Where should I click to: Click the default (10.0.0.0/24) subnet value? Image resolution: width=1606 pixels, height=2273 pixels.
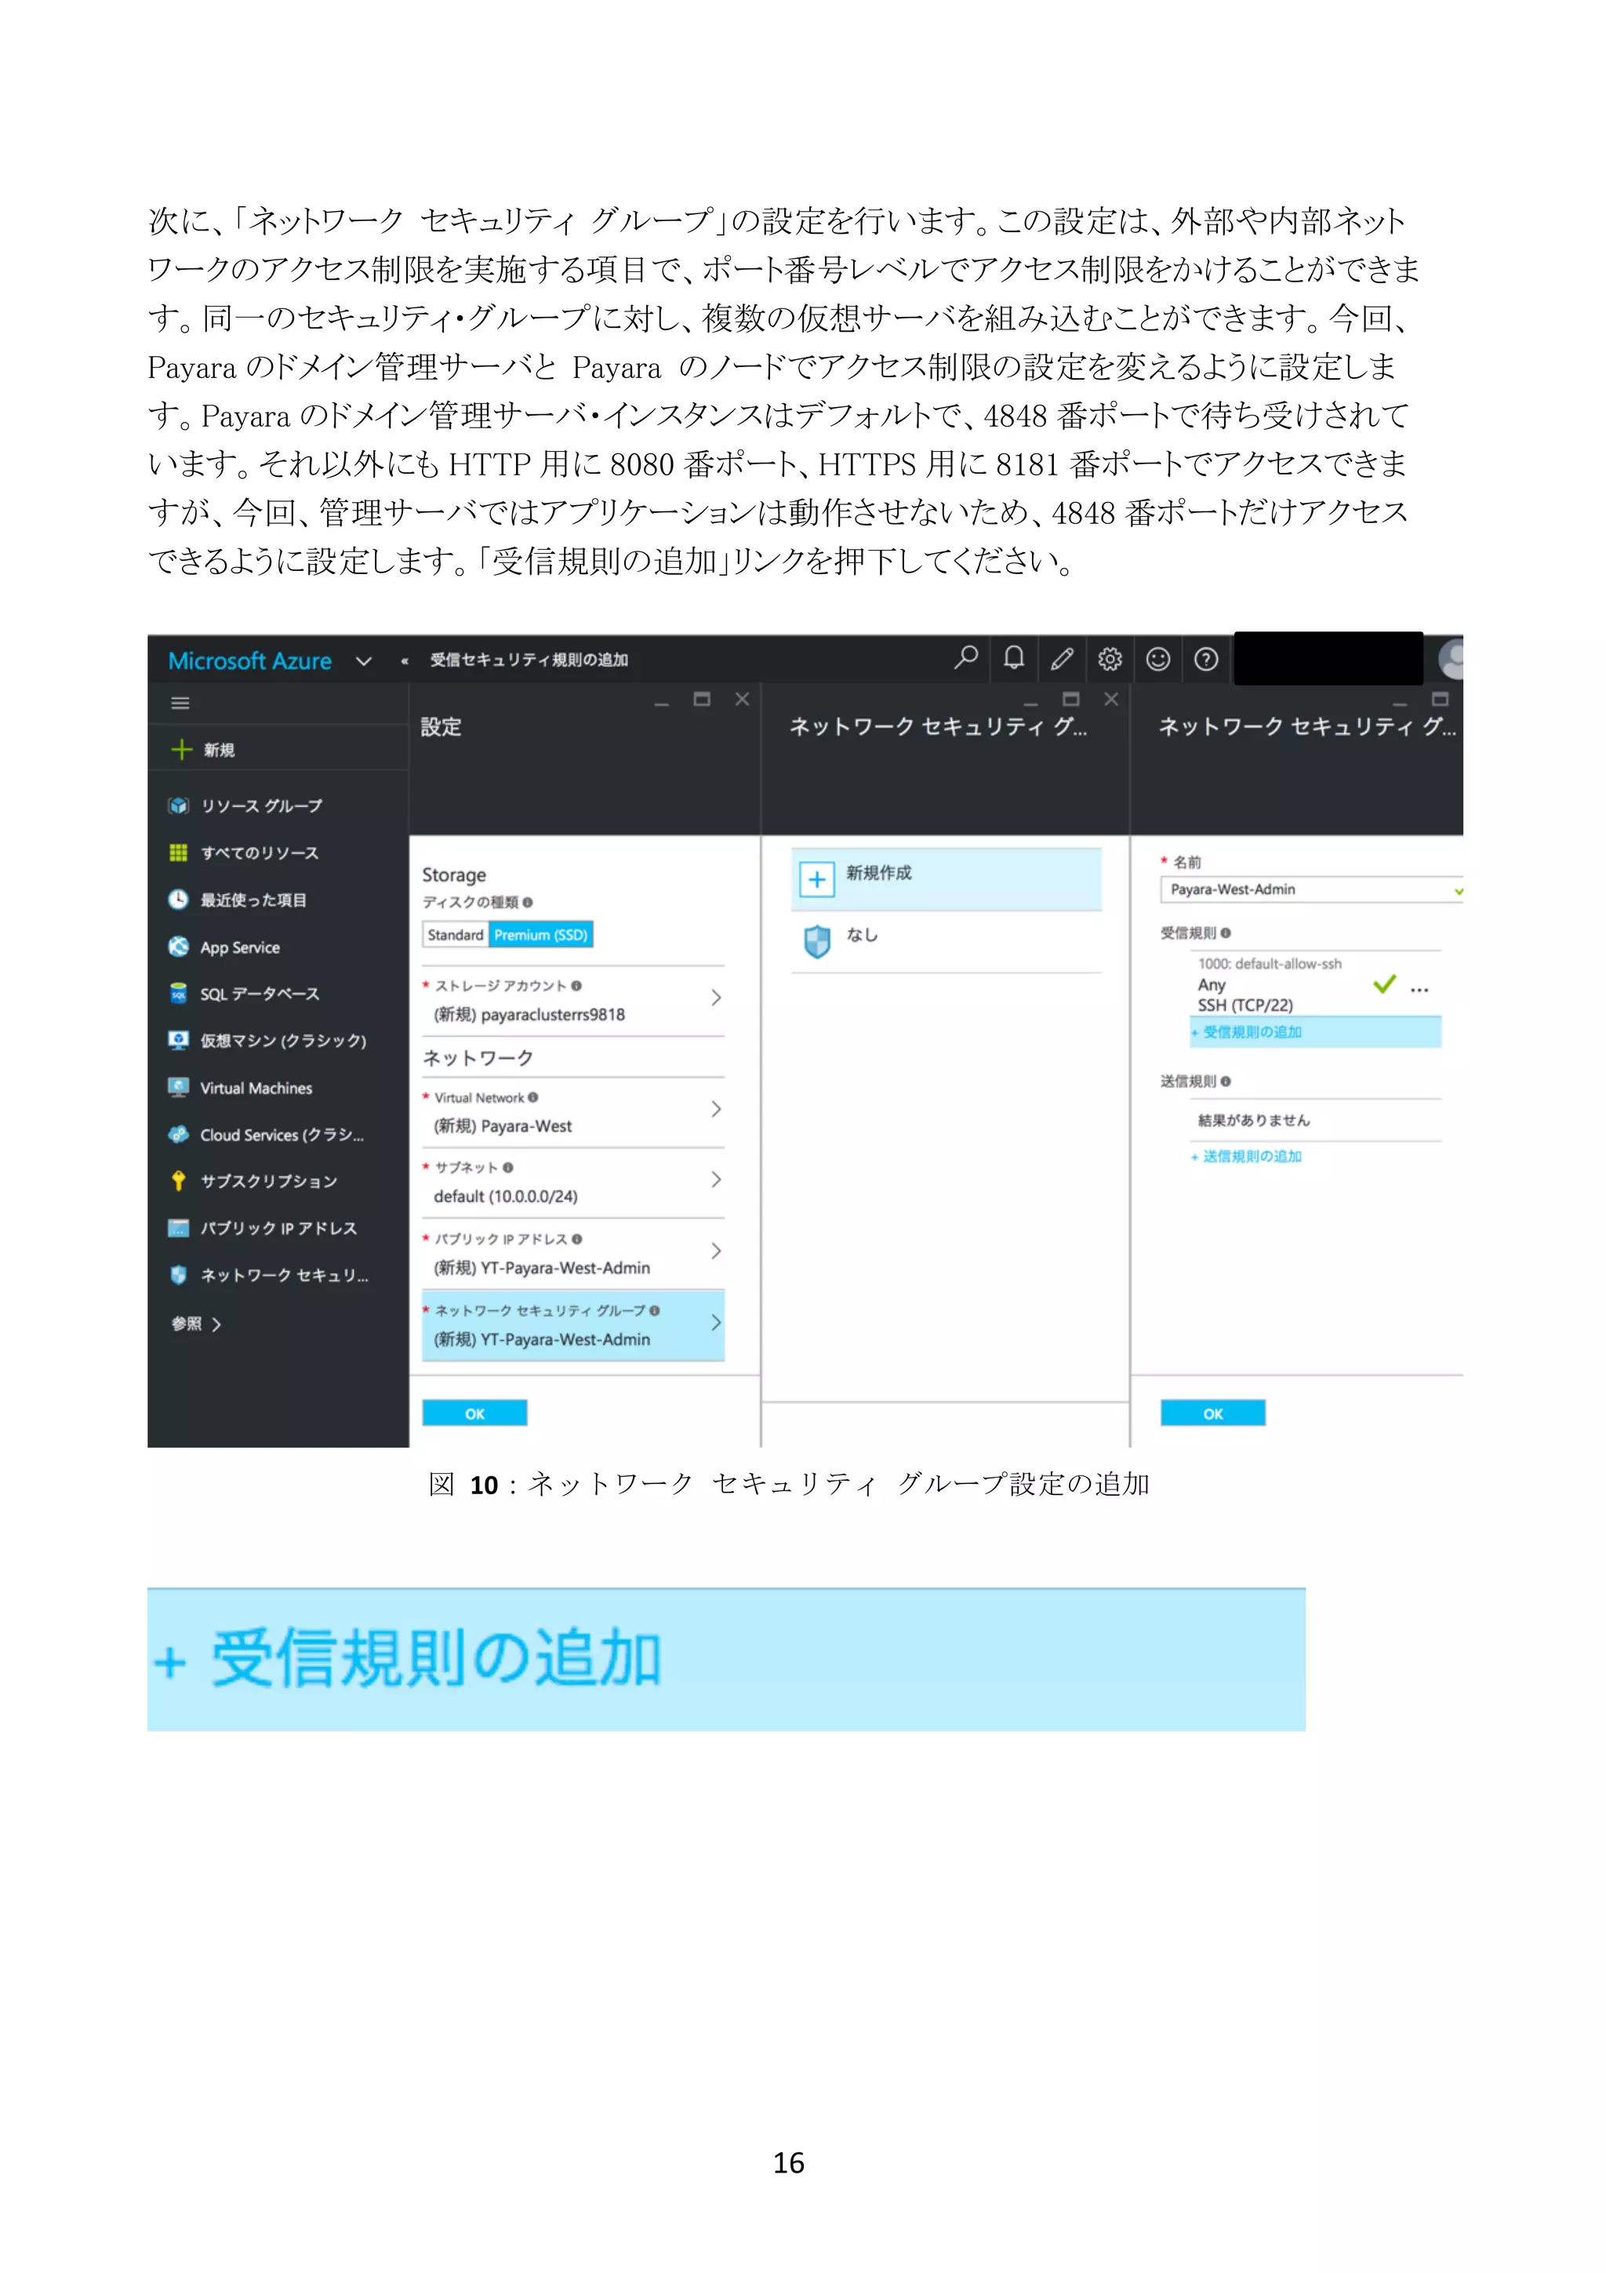coord(506,1196)
